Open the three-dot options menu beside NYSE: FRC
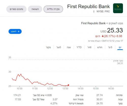 [94, 11]
